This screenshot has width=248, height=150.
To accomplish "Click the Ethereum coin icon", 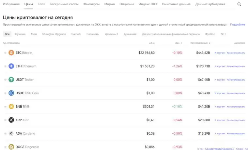I will pyautogui.click(x=11, y=66).
